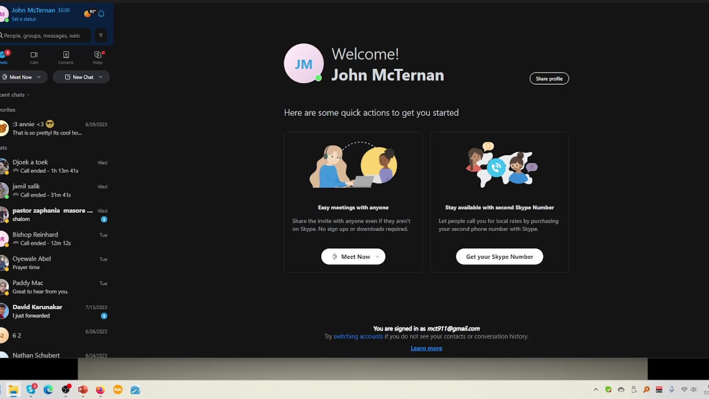Click the microphone tray icon
The image size is (709, 399).
pyautogui.click(x=672, y=390)
